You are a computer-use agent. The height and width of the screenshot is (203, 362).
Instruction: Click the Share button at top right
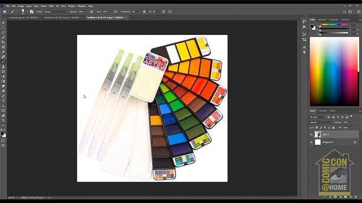tap(359, 12)
